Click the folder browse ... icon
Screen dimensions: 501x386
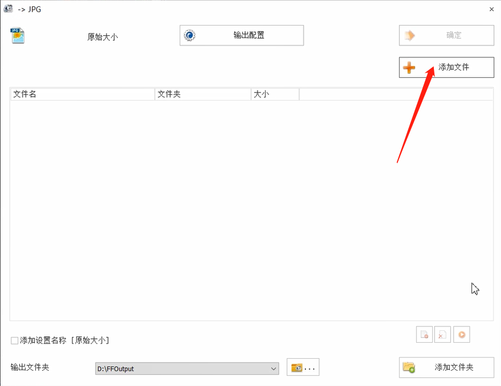click(x=303, y=367)
